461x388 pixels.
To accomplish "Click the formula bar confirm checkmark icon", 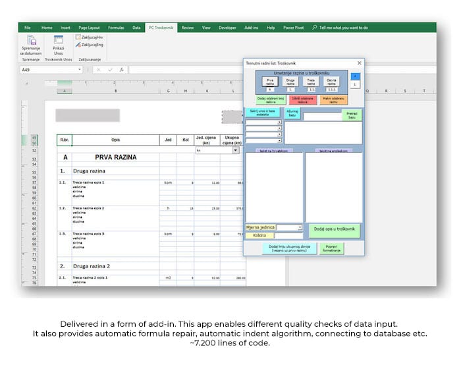I will pos(110,70).
